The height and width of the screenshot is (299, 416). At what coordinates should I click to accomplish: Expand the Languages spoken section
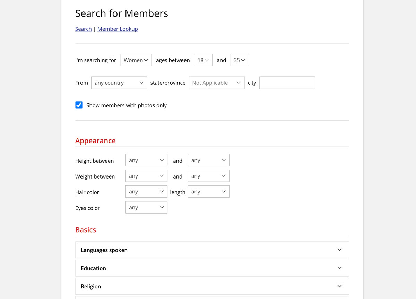point(212,250)
